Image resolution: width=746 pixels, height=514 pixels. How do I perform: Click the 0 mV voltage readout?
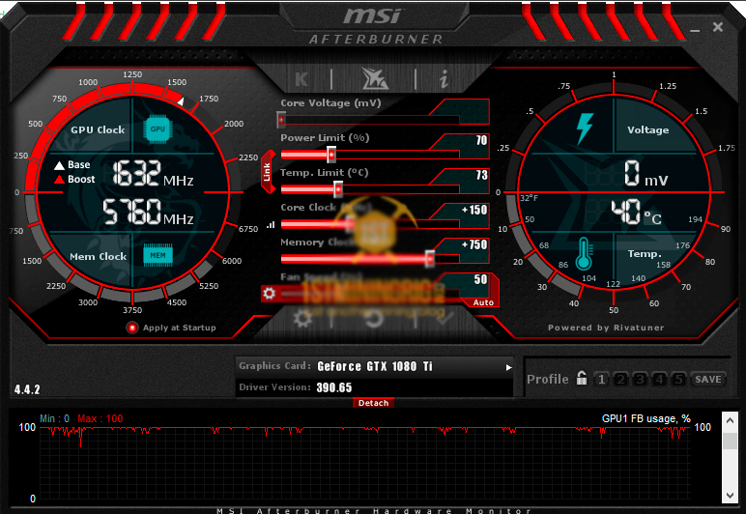click(x=646, y=173)
